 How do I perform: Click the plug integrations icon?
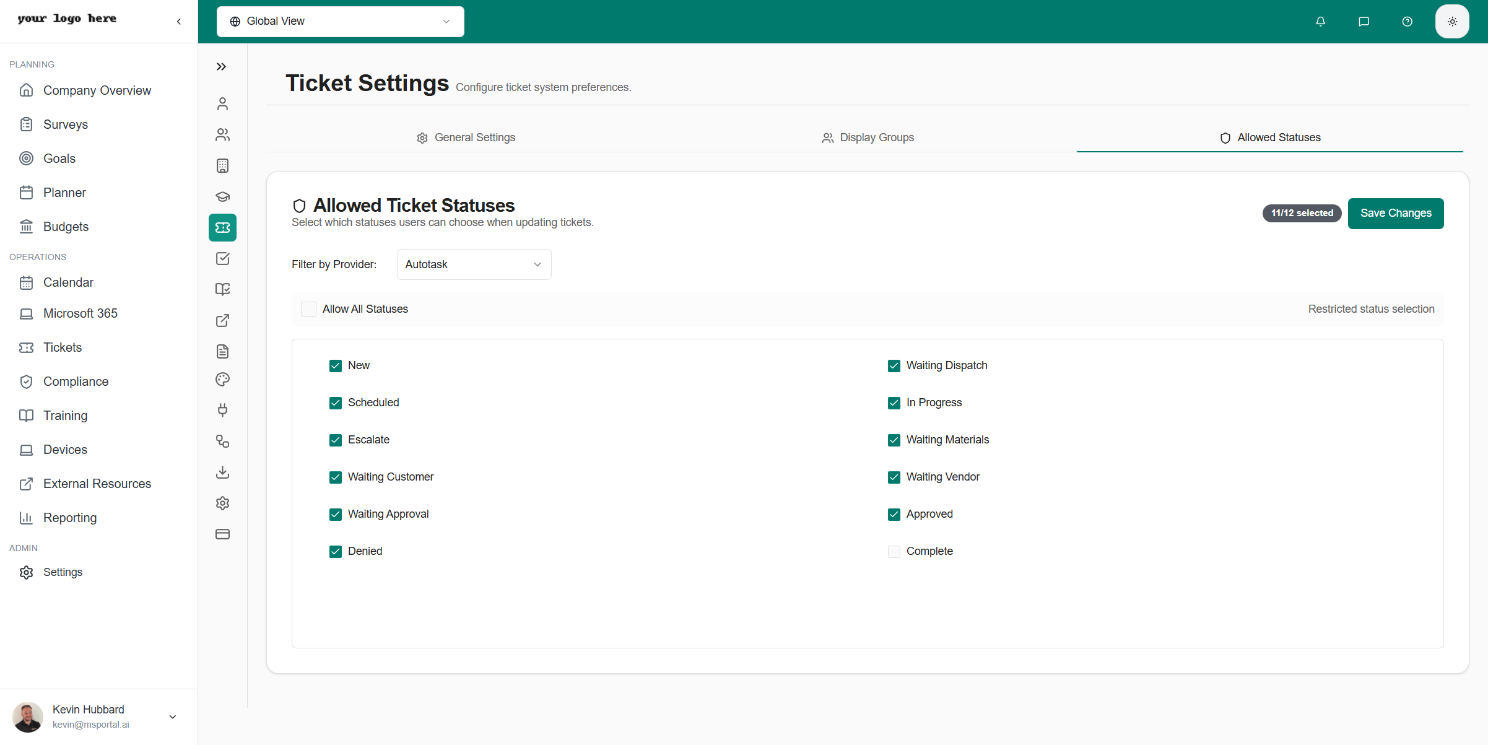click(x=222, y=410)
